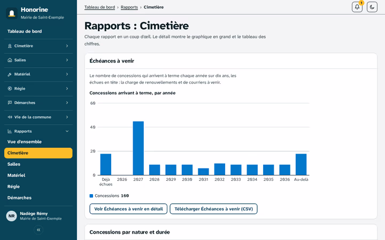Select highlighted Cimetière report item
This screenshot has height=240, width=385.
coord(38,153)
